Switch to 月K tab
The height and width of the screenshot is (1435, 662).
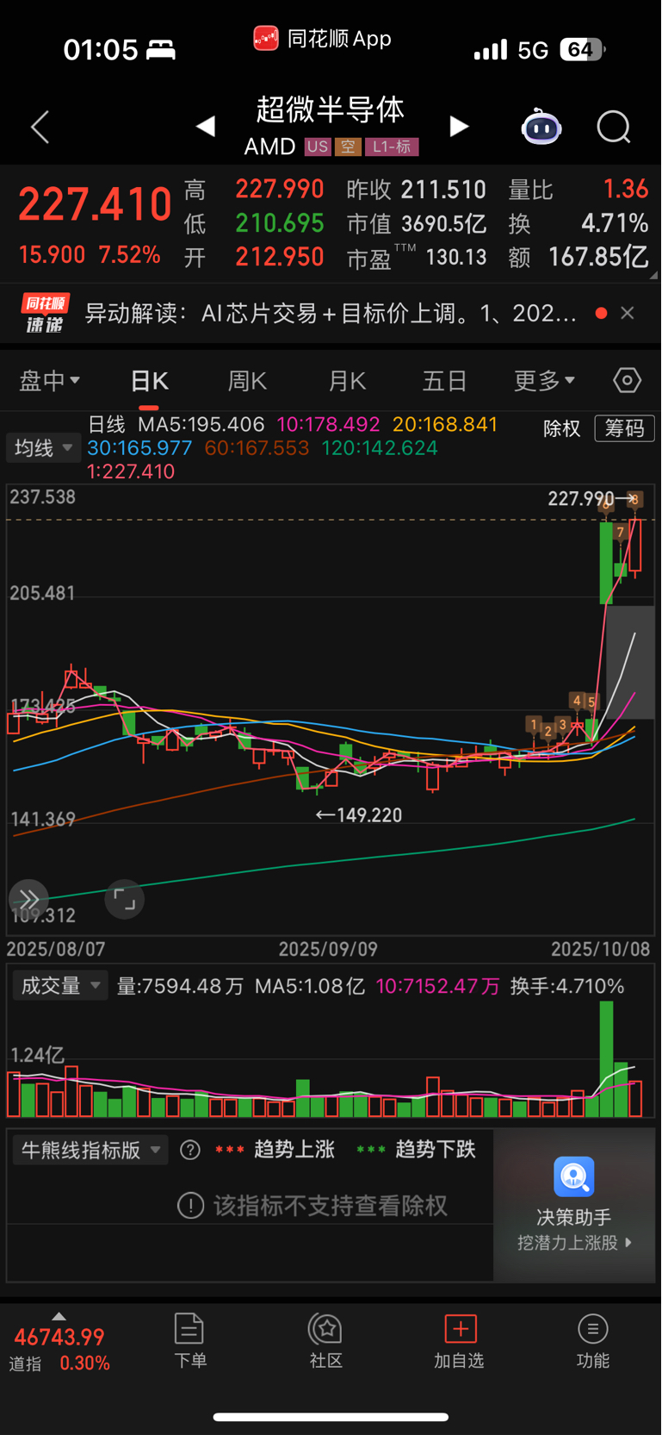pyautogui.click(x=347, y=380)
